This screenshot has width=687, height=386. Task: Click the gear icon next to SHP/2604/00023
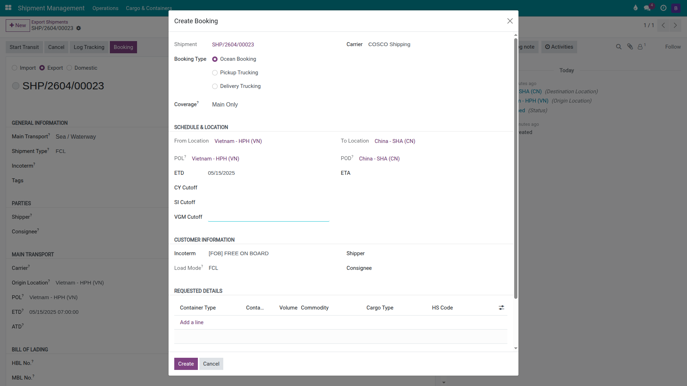(79, 28)
